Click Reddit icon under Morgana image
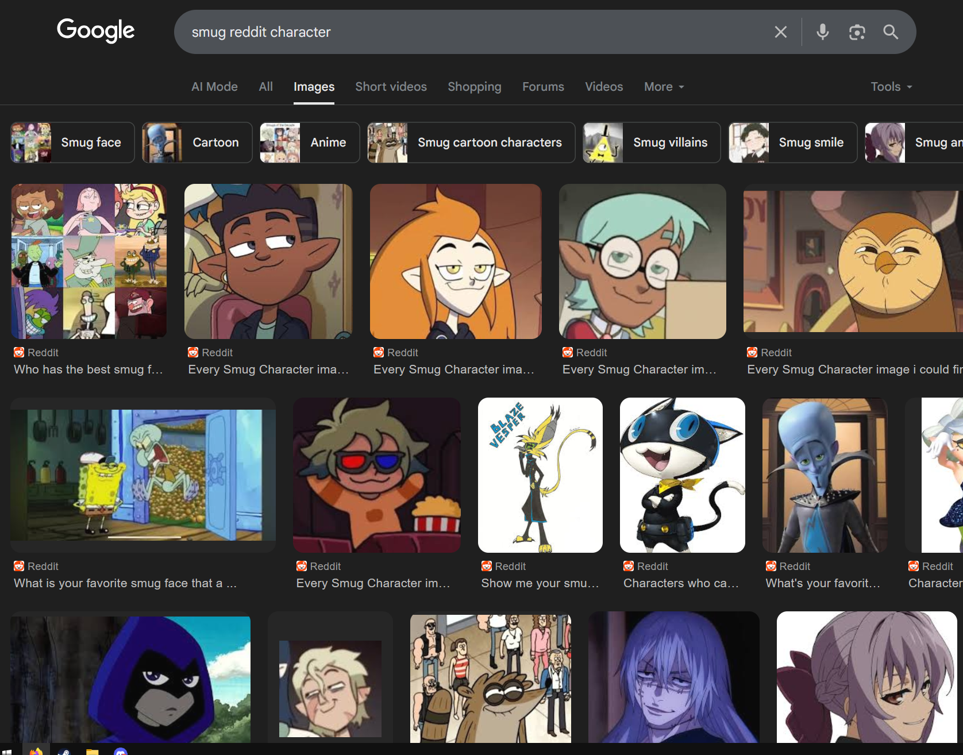 pyautogui.click(x=629, y=566)
